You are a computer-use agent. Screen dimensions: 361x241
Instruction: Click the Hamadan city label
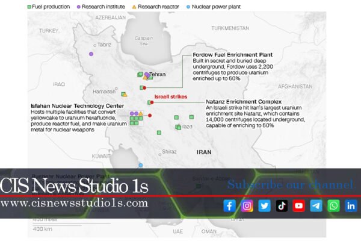click(x=104, y=92)
